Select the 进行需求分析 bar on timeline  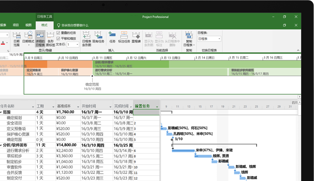pos(160,72)
